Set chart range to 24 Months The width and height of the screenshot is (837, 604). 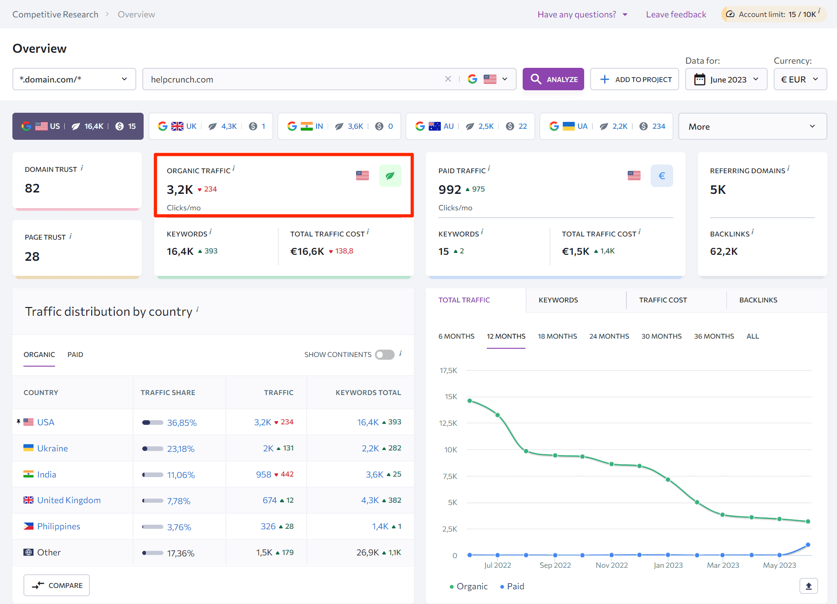click(609, 336)
